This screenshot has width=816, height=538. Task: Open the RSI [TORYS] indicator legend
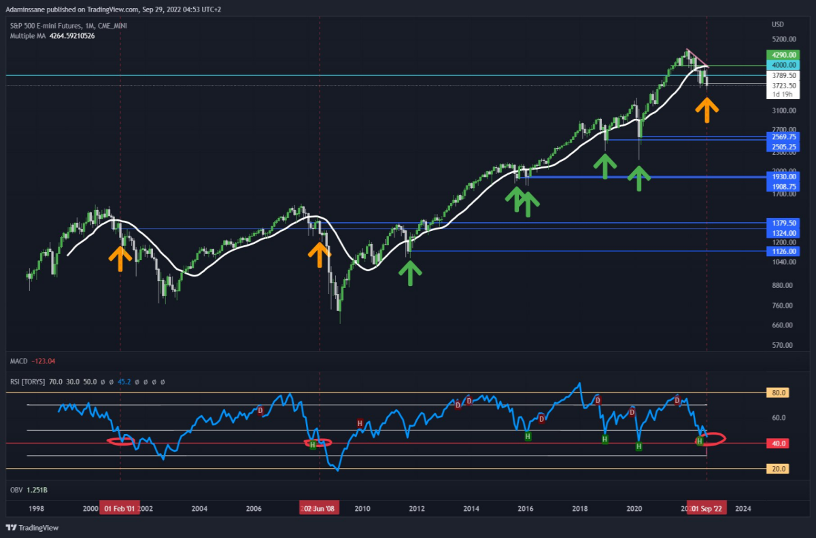(x=27, y=382)
